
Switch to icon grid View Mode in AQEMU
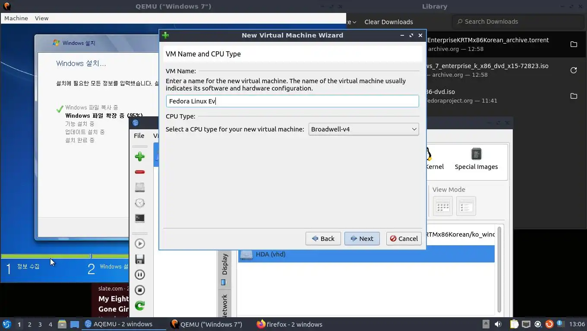442,206
